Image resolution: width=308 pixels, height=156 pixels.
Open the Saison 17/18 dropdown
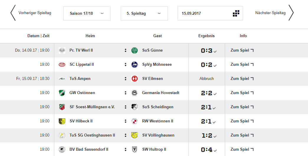point(87,14)
